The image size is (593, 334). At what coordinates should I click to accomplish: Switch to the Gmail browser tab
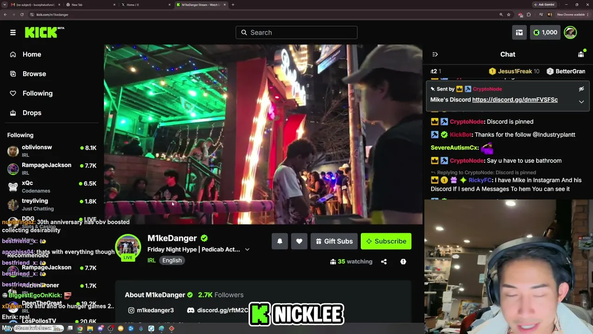(x=35, y=5)
